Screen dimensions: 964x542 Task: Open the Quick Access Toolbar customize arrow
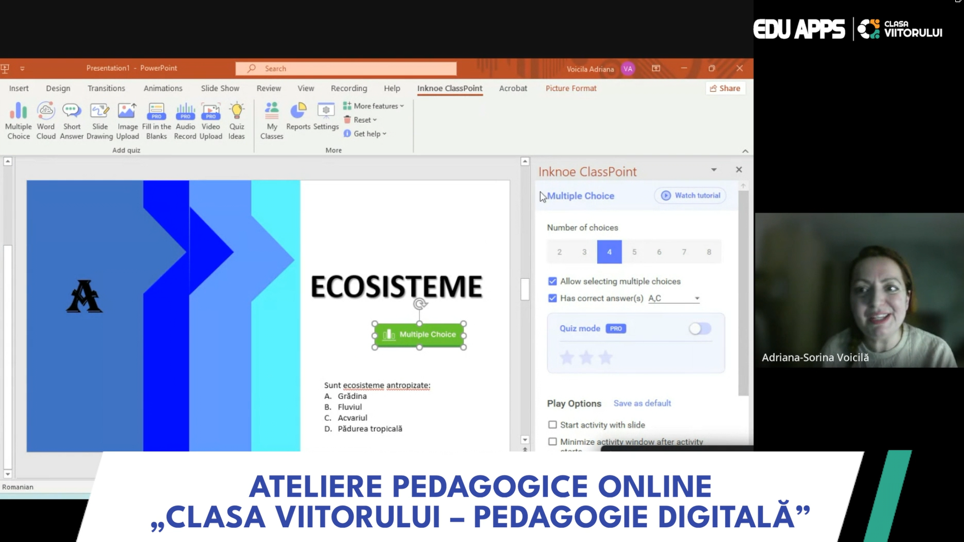click(23, 69)
